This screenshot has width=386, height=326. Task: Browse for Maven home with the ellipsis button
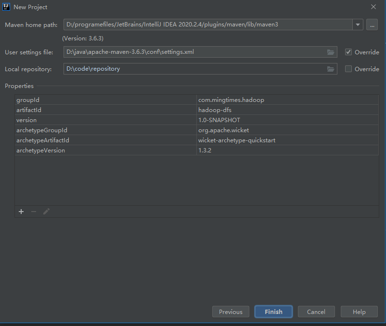point(372,25)
